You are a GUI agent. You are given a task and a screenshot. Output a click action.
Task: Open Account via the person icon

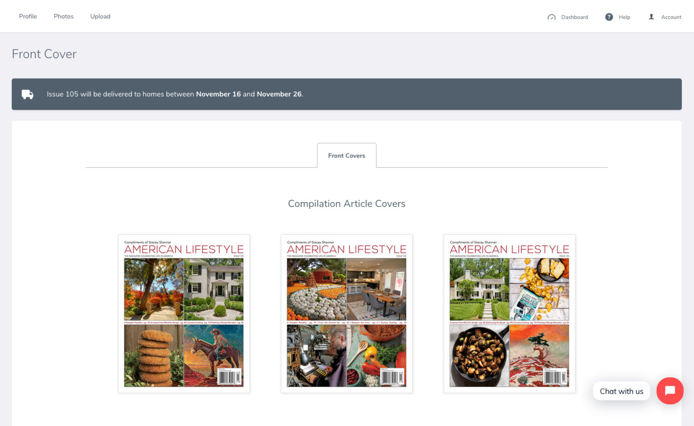(x=651, y=17)
